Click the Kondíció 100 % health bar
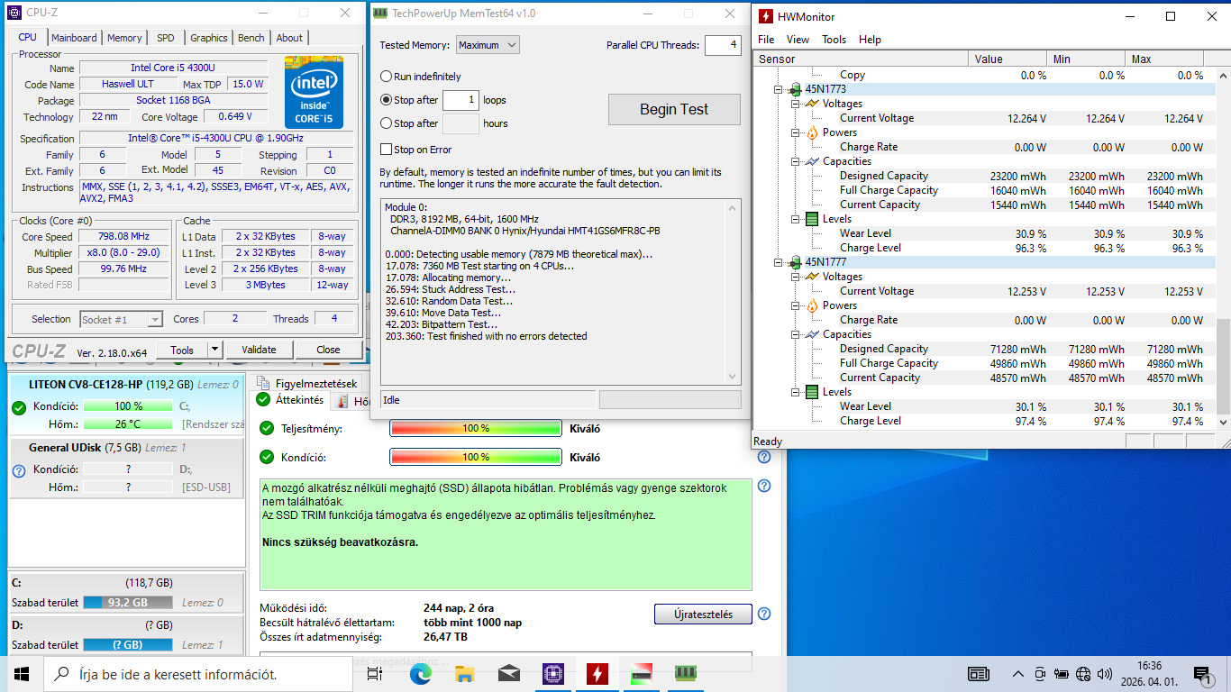 coord(476,457)
